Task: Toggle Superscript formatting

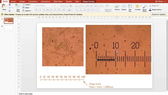Action: (51, 10)
